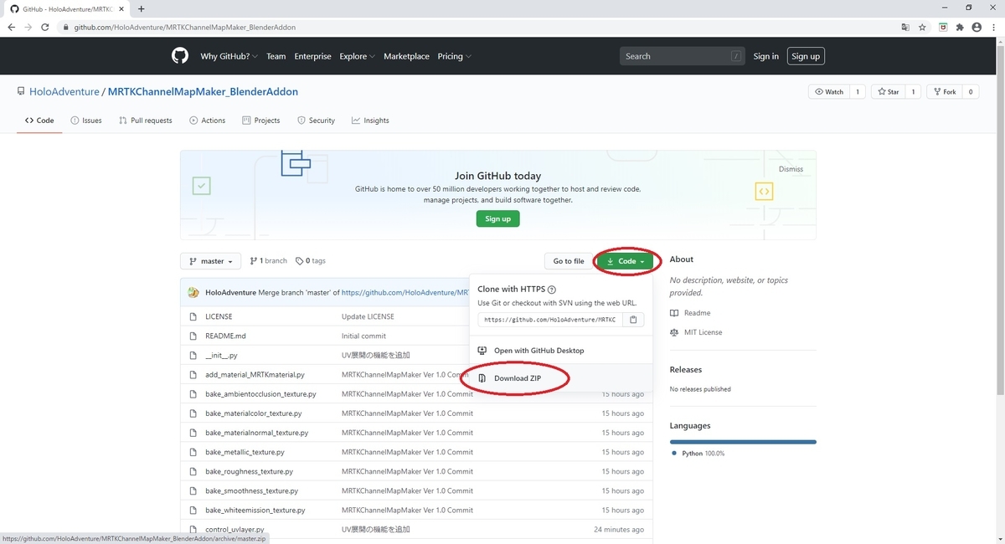Bookmark page with star icon in address bar
1005x544 pixels.
click(x=922, y=27)
